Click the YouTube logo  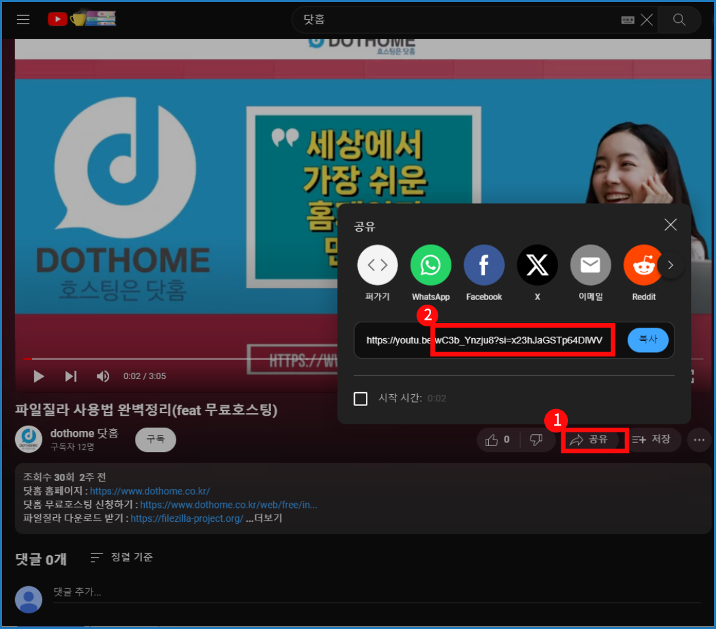click(x=58, y=20)
